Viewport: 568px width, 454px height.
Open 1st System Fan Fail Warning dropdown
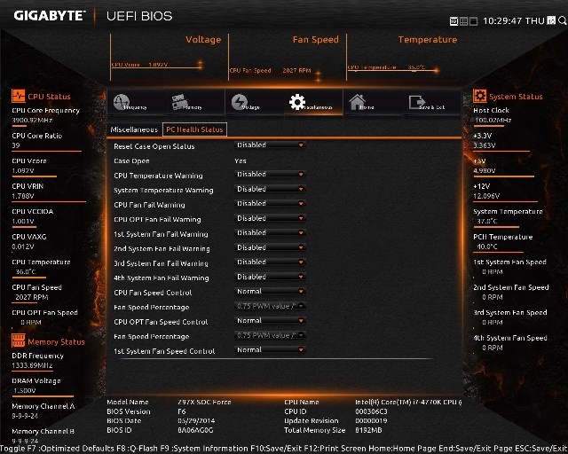coord(270,233)
